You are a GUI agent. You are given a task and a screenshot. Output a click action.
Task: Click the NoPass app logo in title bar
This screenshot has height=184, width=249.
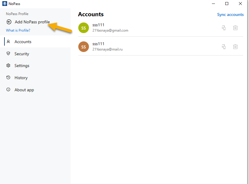tap(5, 4)
